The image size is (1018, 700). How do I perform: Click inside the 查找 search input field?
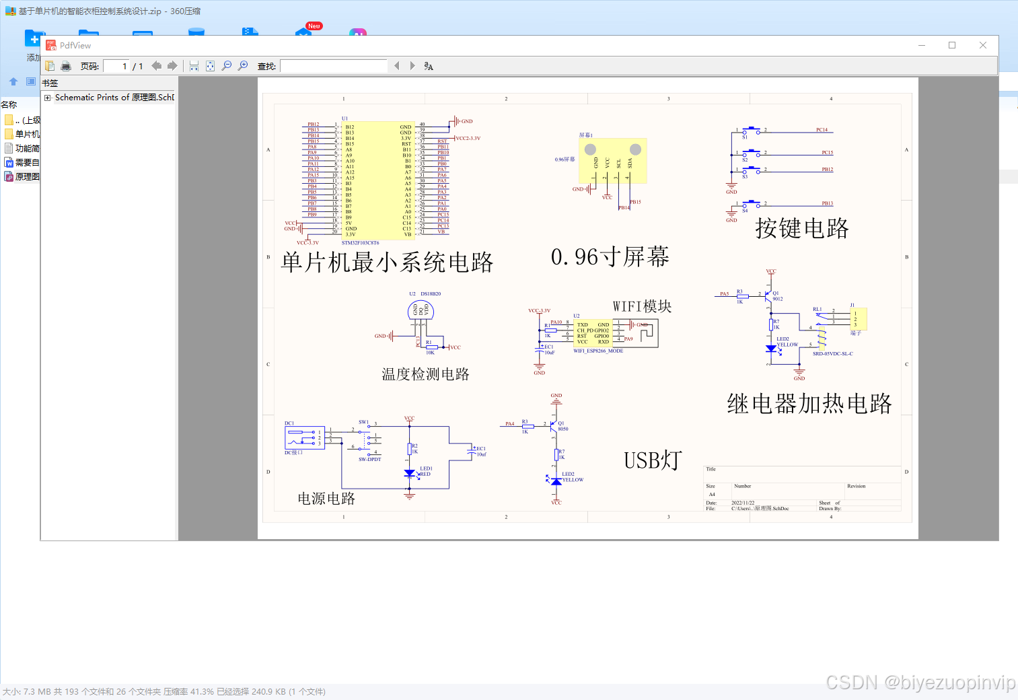334,65
